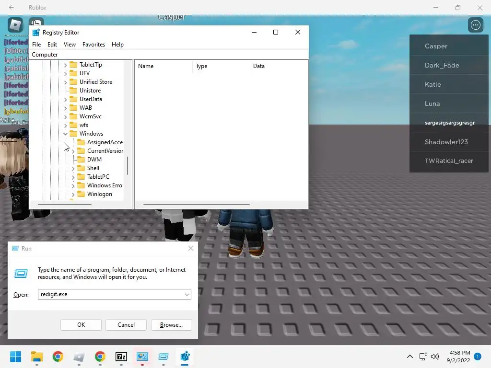
Task: Show hidden system tray icons
Action: pyautogui.click(x=410, y=356)
